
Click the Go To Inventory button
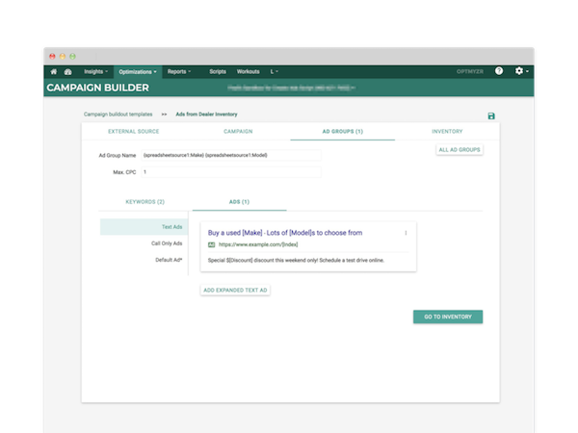coord(448,317)
